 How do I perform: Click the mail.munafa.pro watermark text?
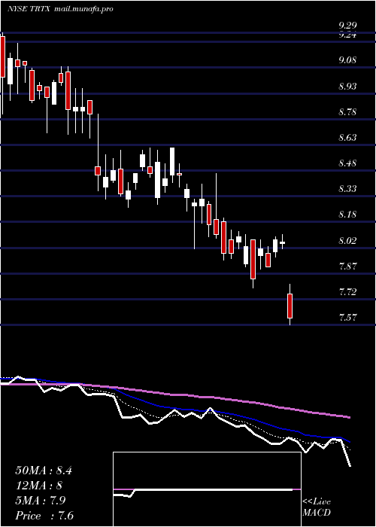click(83, 9)
